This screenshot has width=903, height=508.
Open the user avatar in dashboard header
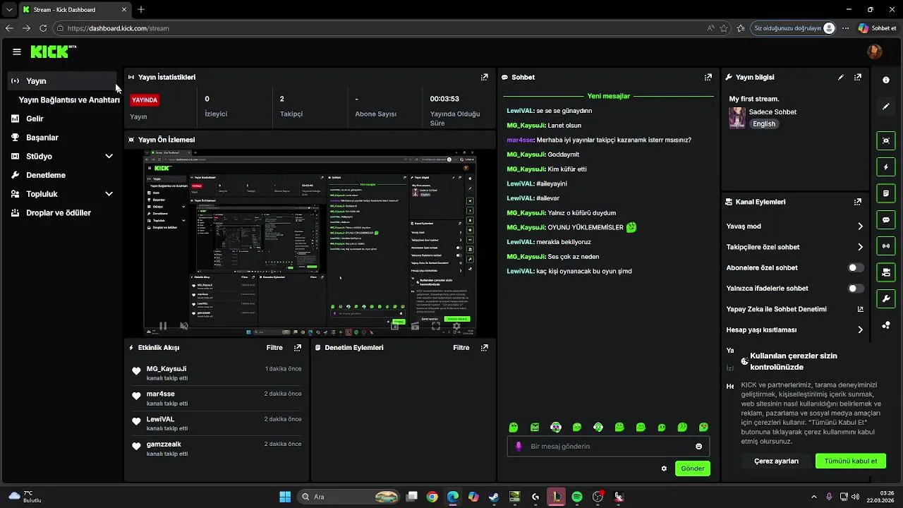coord(875,52)
